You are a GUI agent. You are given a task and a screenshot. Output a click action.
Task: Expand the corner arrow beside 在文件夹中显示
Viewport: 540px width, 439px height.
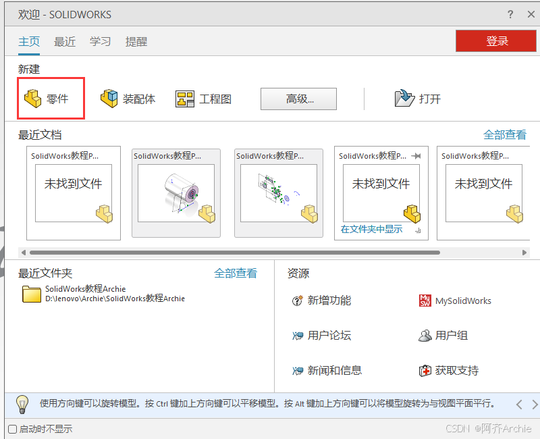coord(418,230)
